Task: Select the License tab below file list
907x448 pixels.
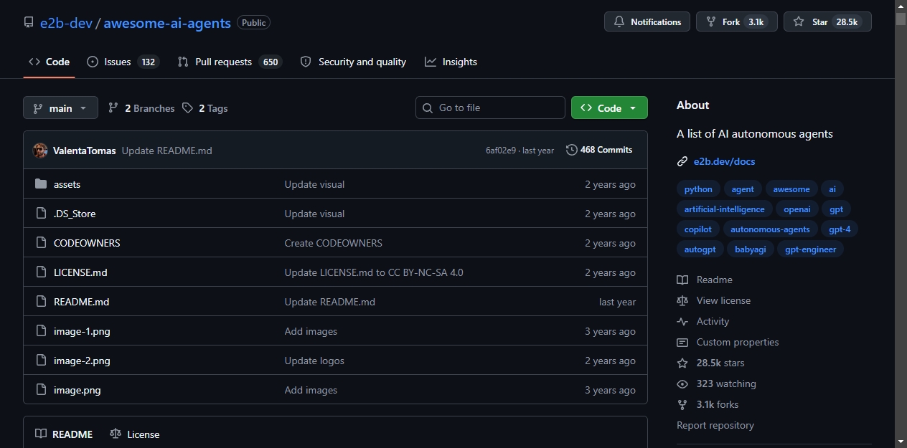Action: tap(135, 434)
